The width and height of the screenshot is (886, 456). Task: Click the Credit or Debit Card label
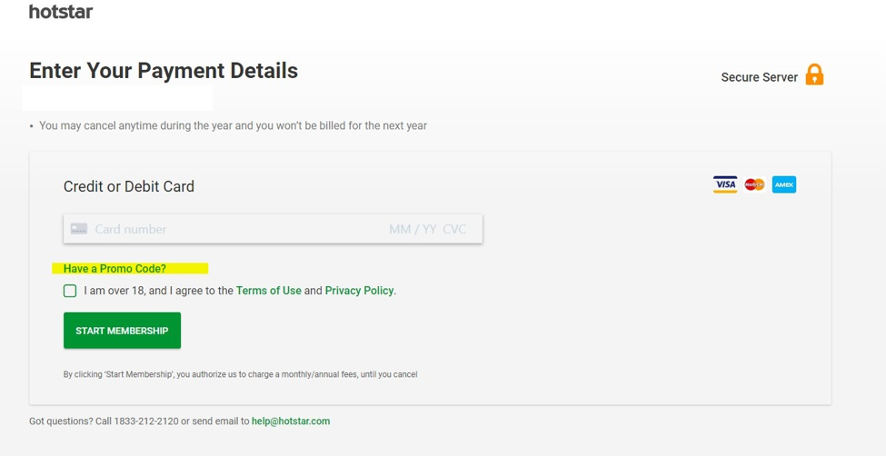point(129,186)
